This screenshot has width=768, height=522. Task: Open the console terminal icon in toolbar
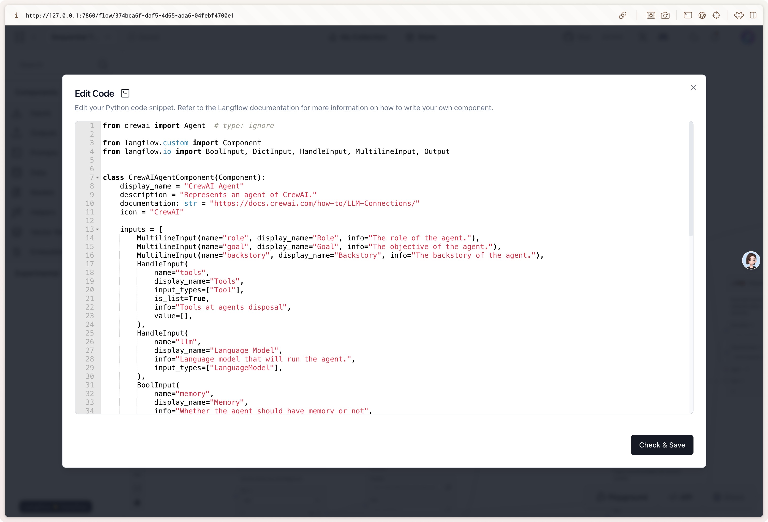(688, 16)
